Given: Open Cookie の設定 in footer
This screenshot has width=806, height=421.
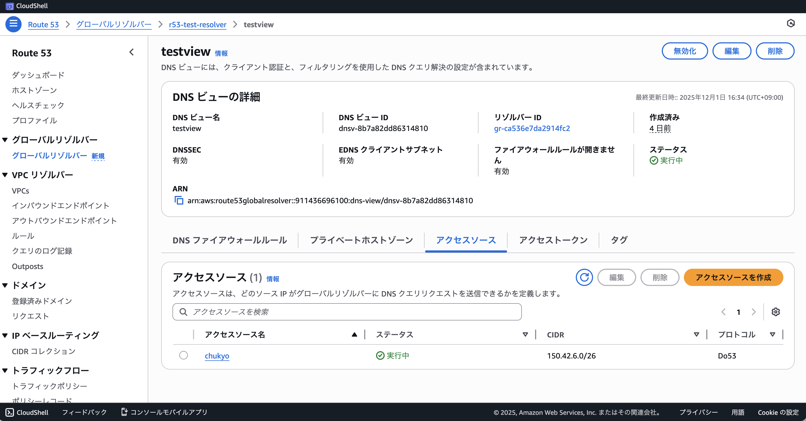Looking at the screenshot, I should [x=778, y=412].
